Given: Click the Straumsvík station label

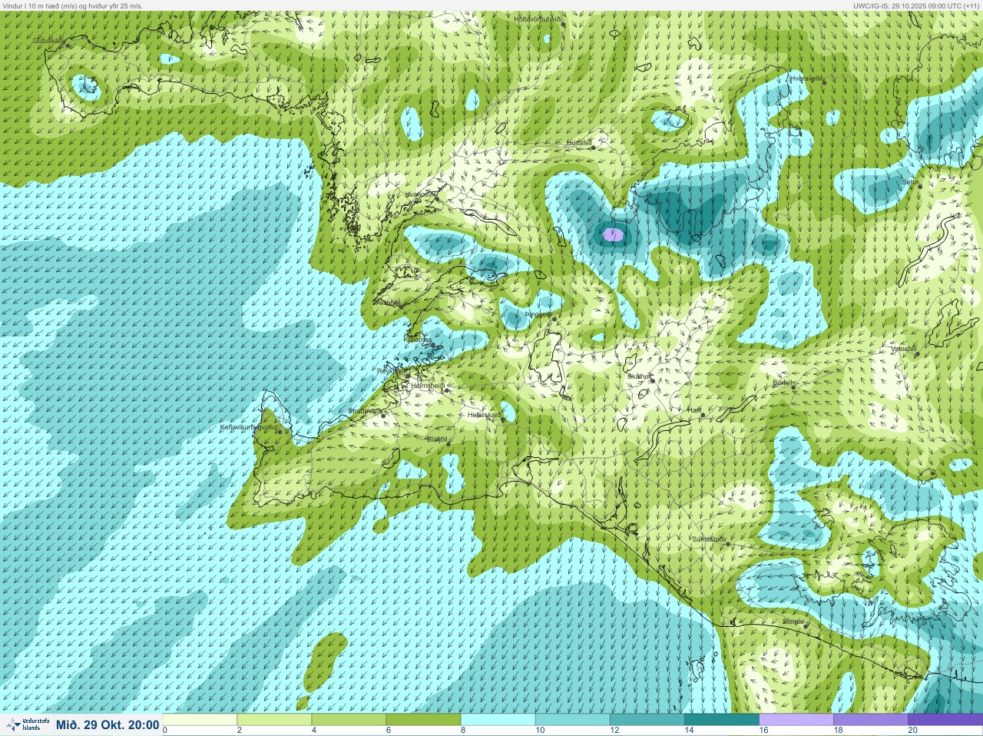Looking at the screenshot, I should point(366,411).
